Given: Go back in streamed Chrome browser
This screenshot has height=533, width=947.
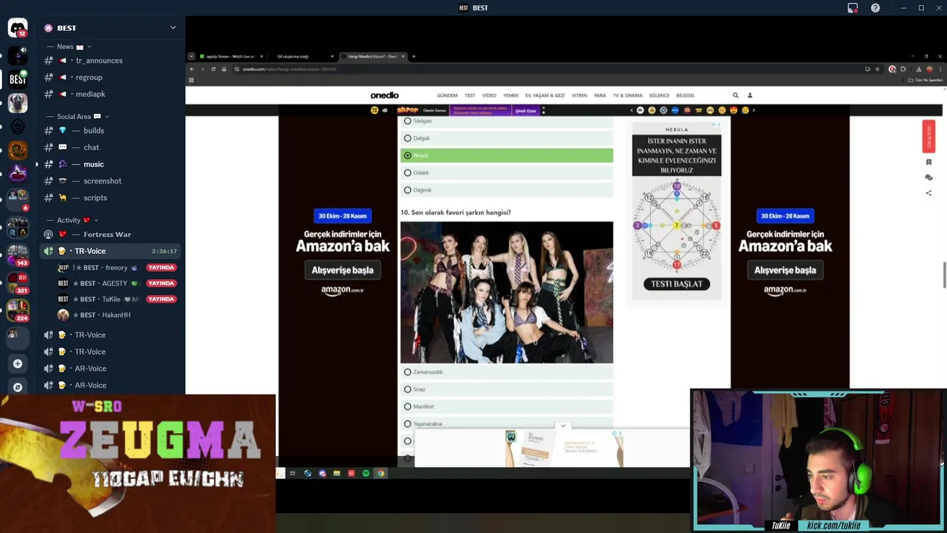Looking at the screenshot, I should point(192,69).
